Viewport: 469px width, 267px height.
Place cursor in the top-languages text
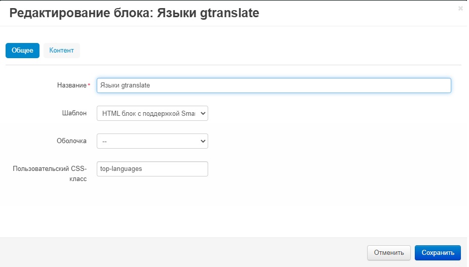point(122,169)
